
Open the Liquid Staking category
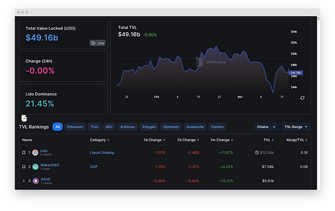(102, 153)
